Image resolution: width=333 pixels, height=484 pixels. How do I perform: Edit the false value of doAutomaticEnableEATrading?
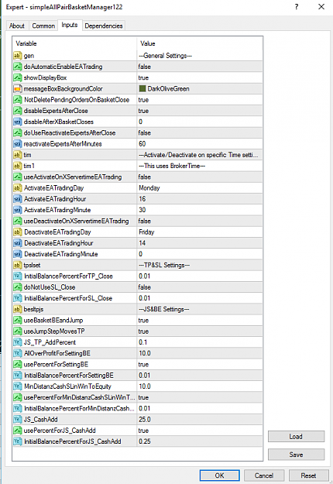200,67
